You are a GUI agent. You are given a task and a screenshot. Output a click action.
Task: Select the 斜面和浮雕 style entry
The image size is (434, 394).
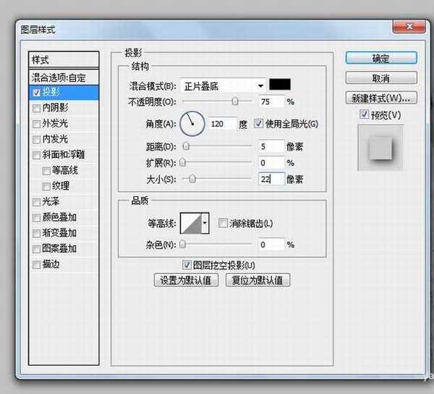(64, 155)
